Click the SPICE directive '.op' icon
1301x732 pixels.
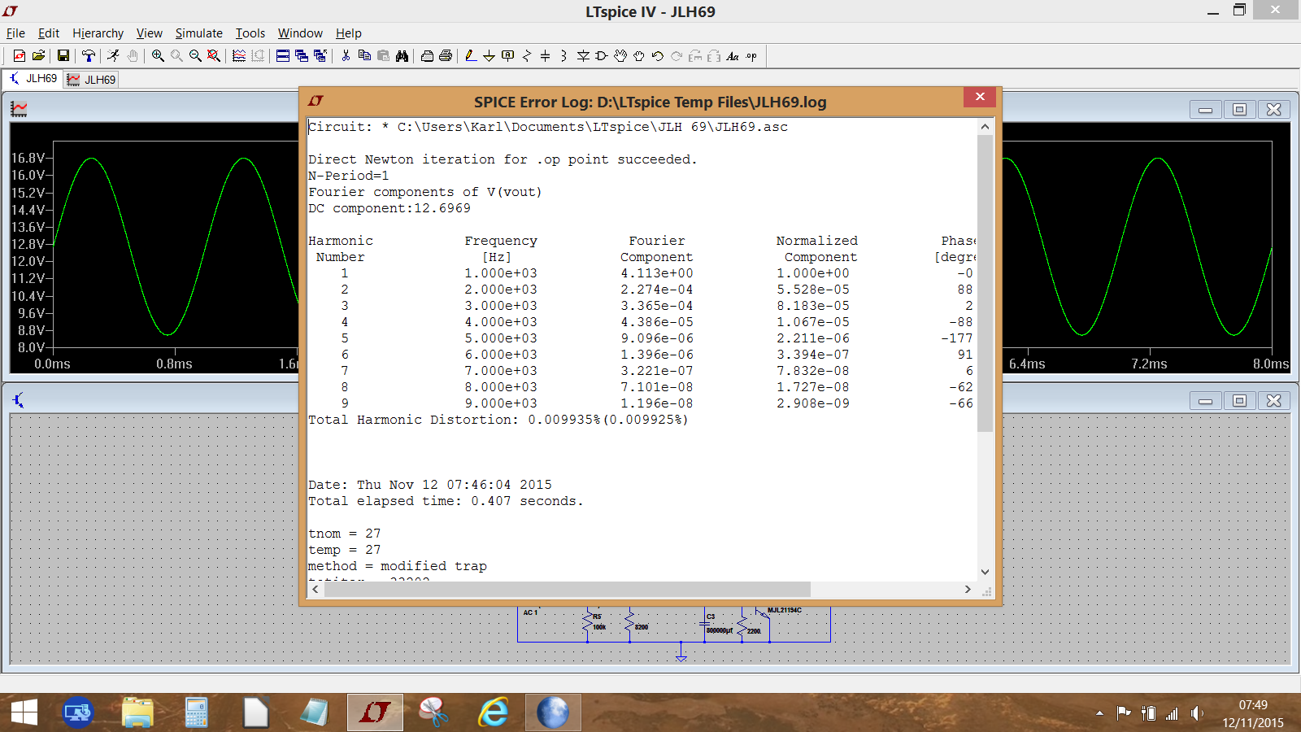pos(751,56)
